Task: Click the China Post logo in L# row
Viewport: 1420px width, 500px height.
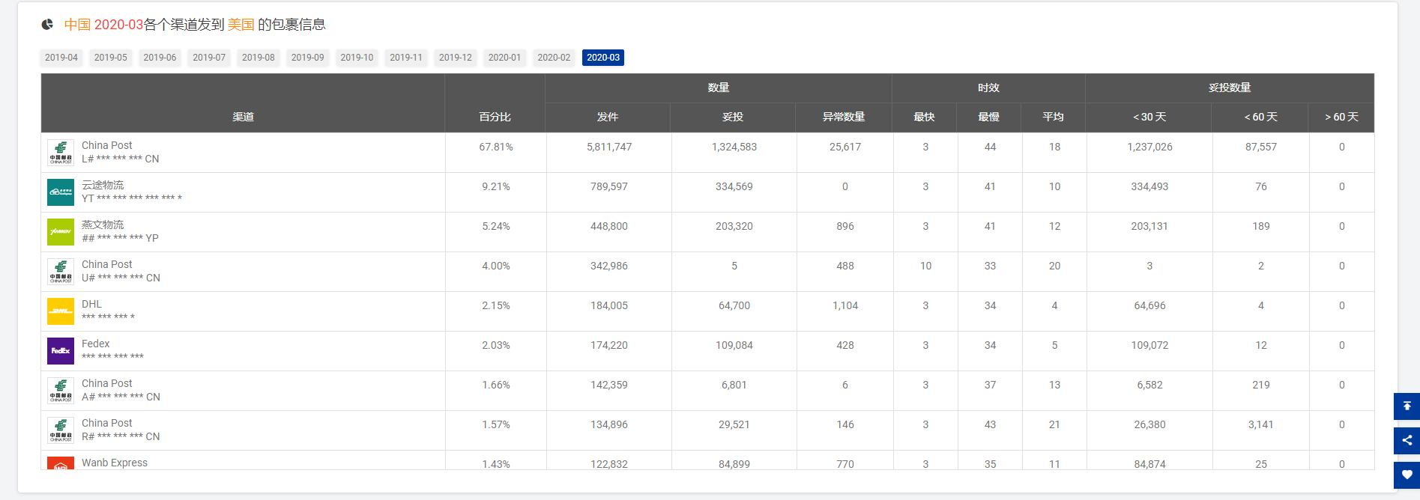Action: pyautogui.click(x=61, y=153)
